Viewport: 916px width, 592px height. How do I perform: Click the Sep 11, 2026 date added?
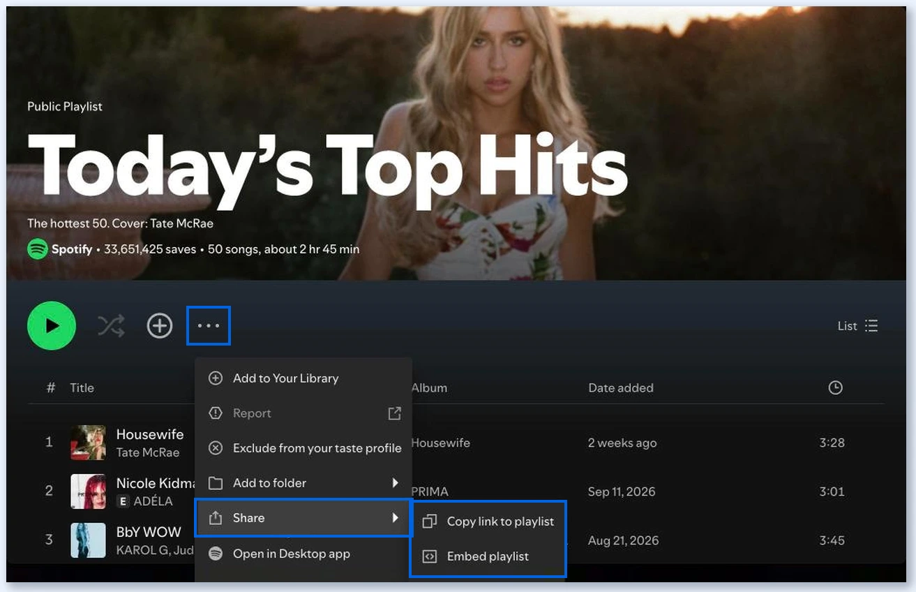[622, 491]
